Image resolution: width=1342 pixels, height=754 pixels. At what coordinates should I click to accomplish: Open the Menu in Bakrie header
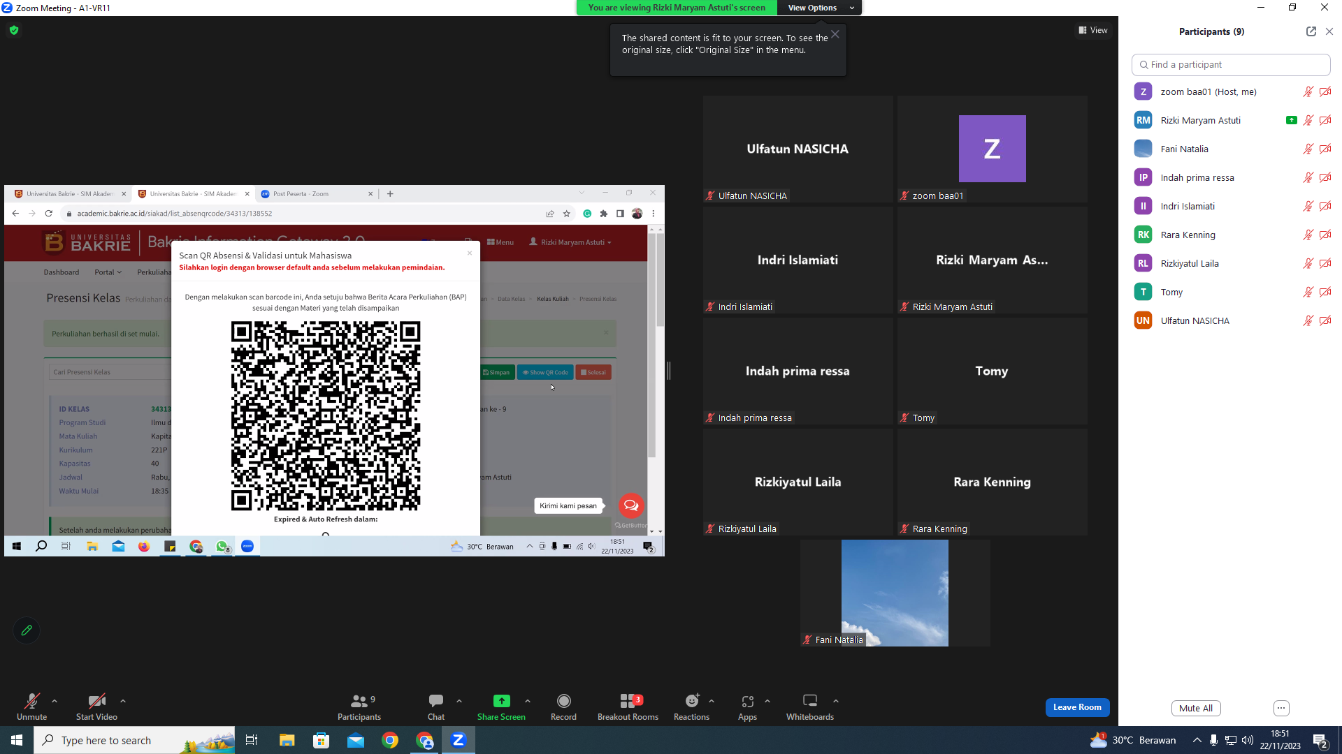(x=500, y=242)
